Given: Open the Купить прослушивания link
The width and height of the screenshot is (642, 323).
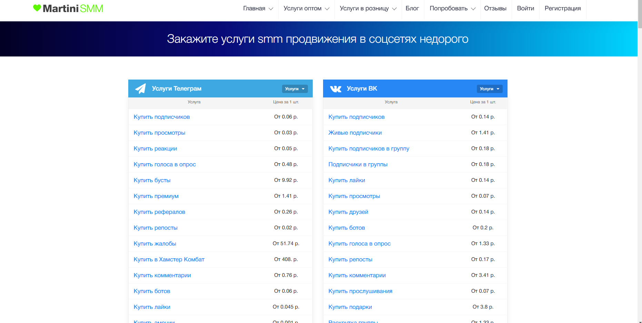Looking at the screenshot, I should pyautogui.click(x=360, y=291).
